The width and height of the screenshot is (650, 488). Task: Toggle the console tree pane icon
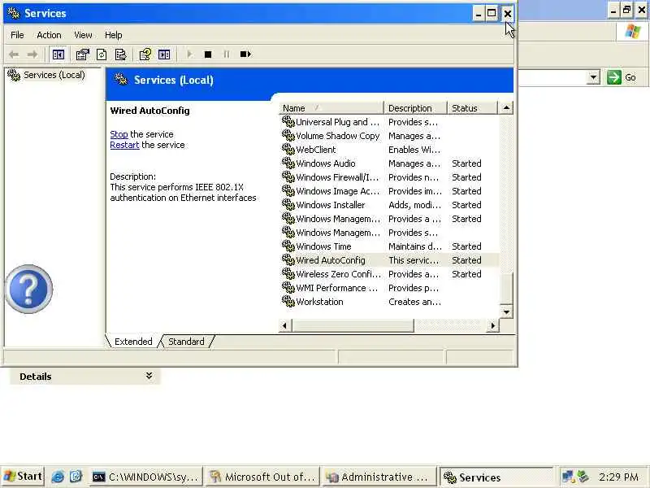[x=58, y=54]
